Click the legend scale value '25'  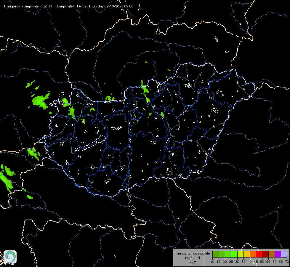231,262
